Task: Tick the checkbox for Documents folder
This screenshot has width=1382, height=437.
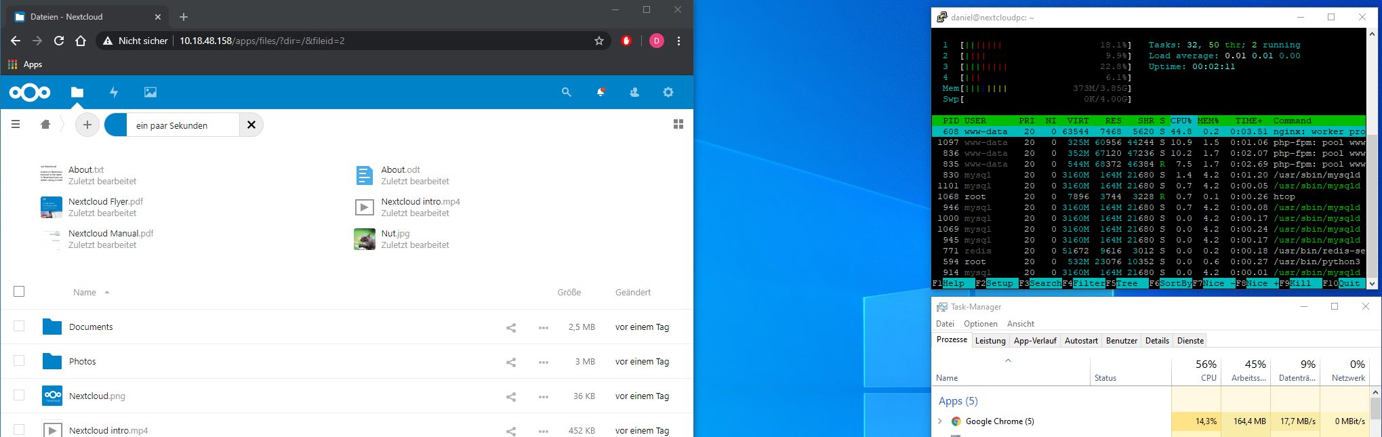Action: click(19, 326)
